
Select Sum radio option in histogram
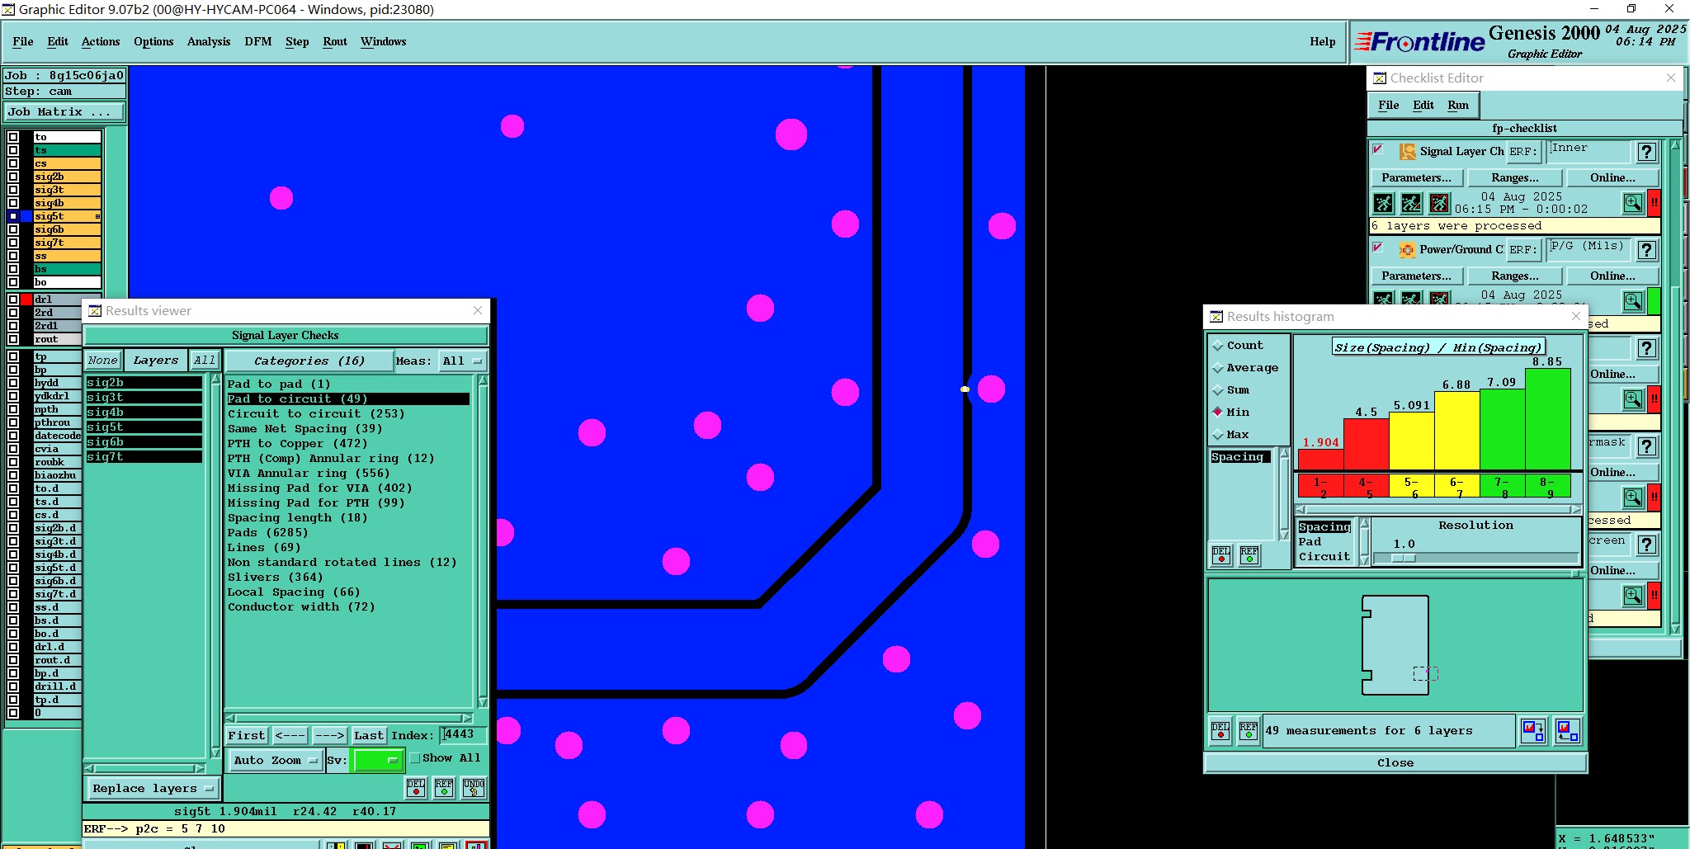[1218, 390]
